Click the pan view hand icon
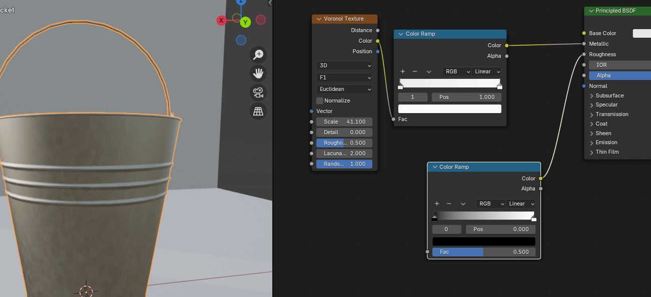The image size is (651, 297). pos(258,73)
